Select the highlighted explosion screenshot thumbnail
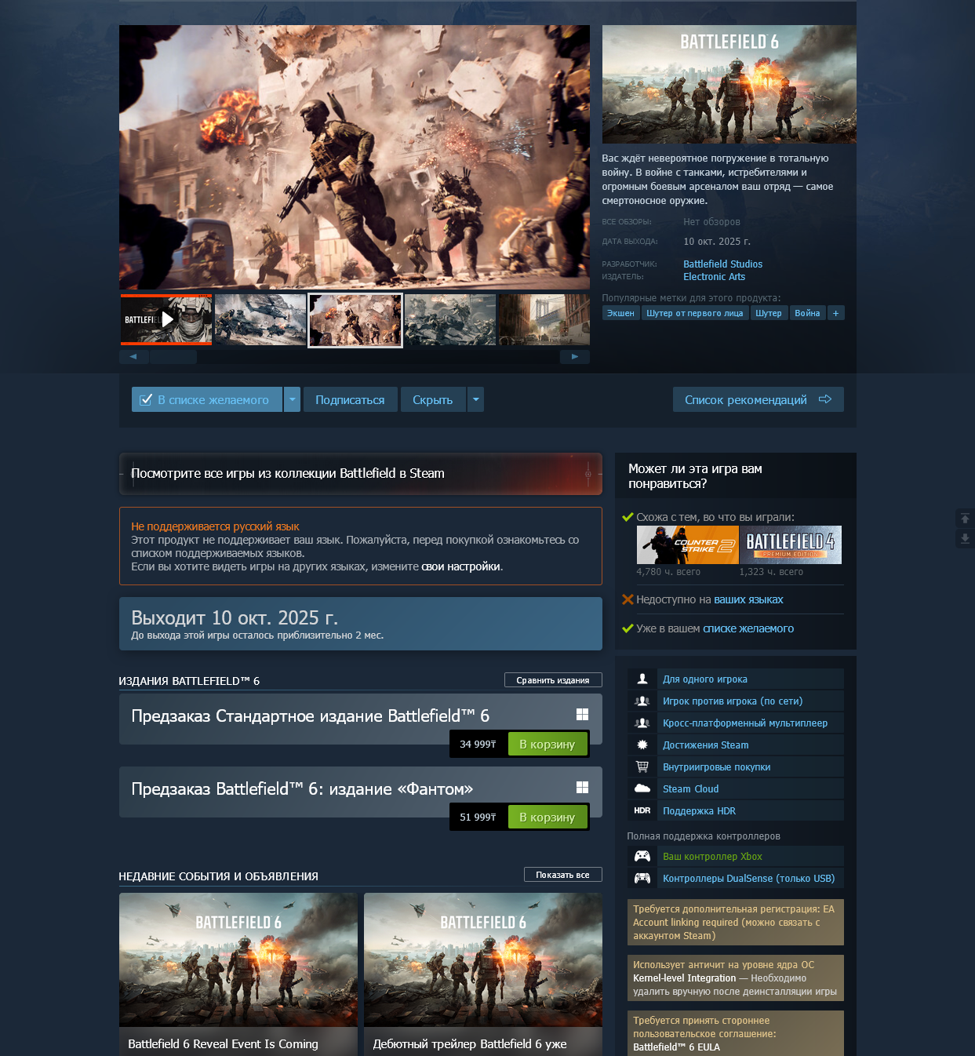 [355, 320]
